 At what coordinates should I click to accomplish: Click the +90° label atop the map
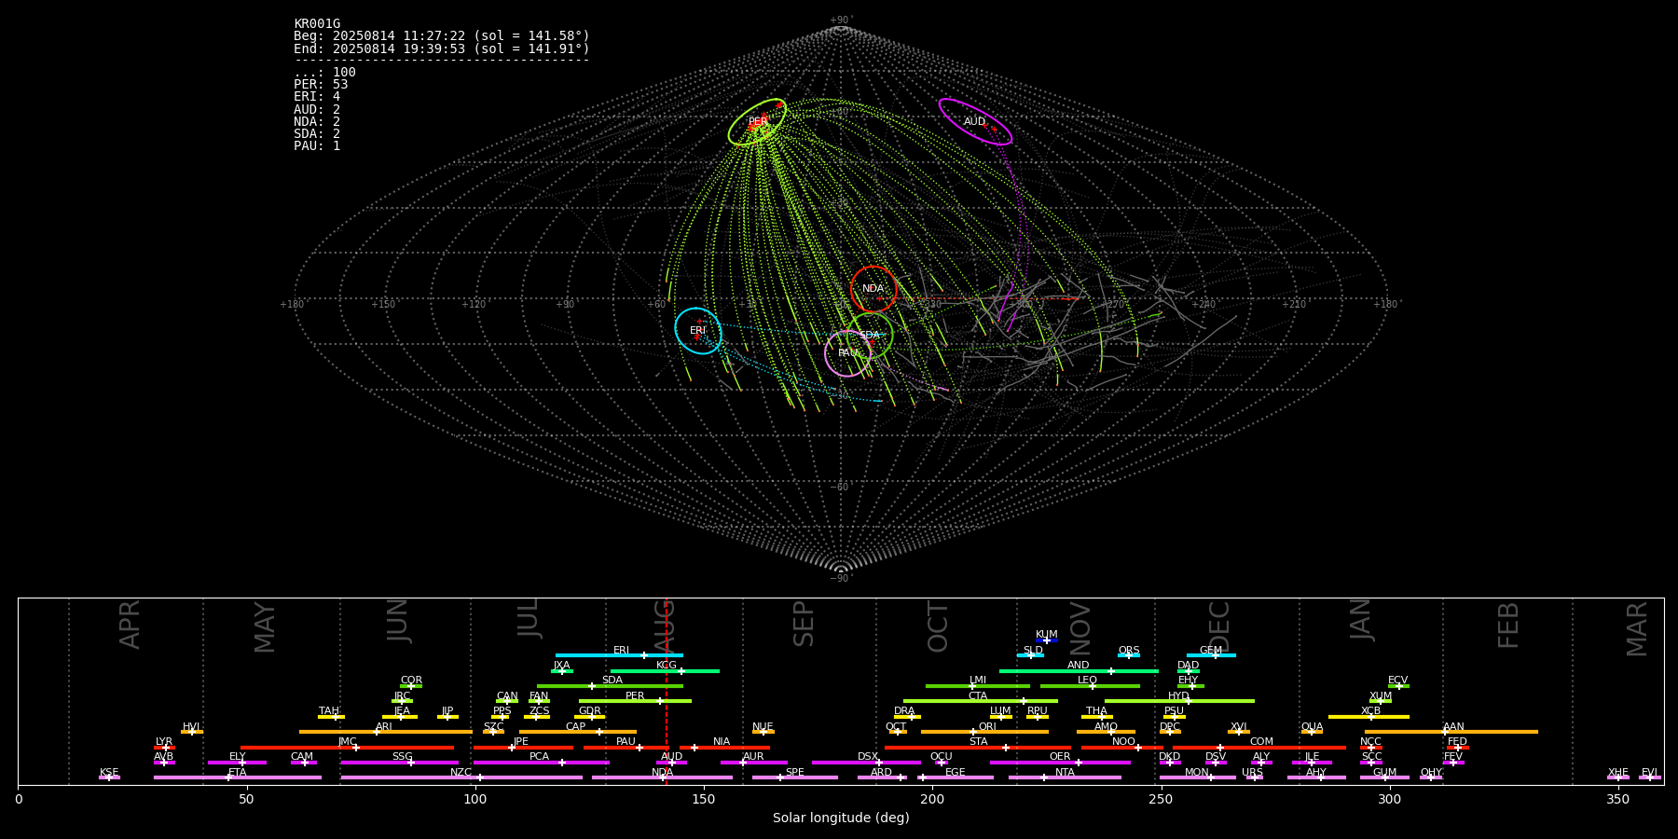pos(841,20)
